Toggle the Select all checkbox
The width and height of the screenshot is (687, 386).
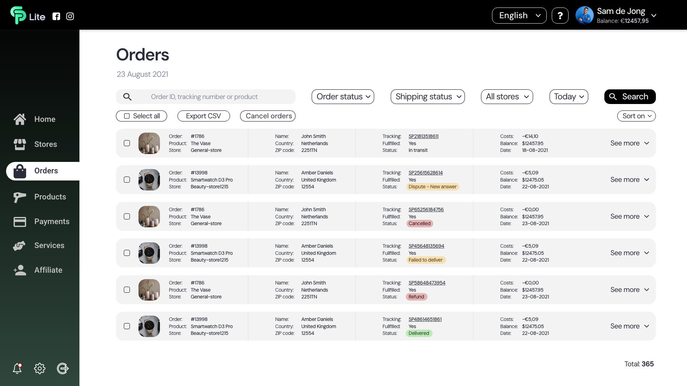click(127, 116)
